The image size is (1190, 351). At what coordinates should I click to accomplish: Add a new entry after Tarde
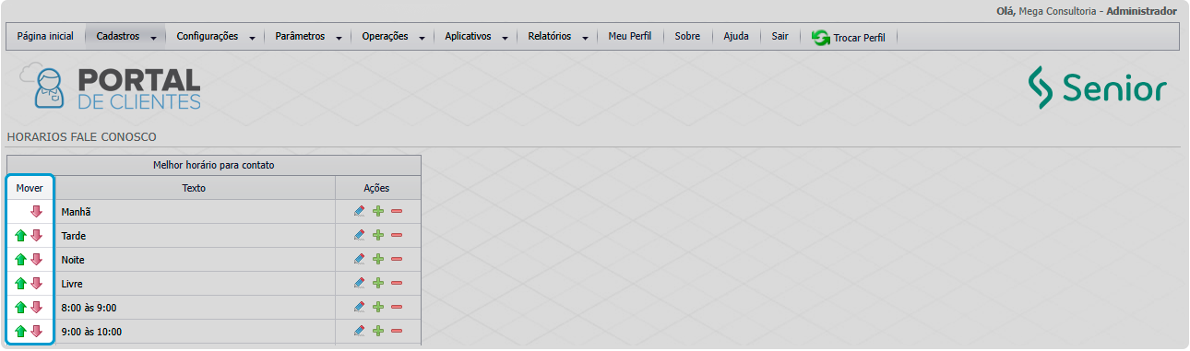pos(378,235)
